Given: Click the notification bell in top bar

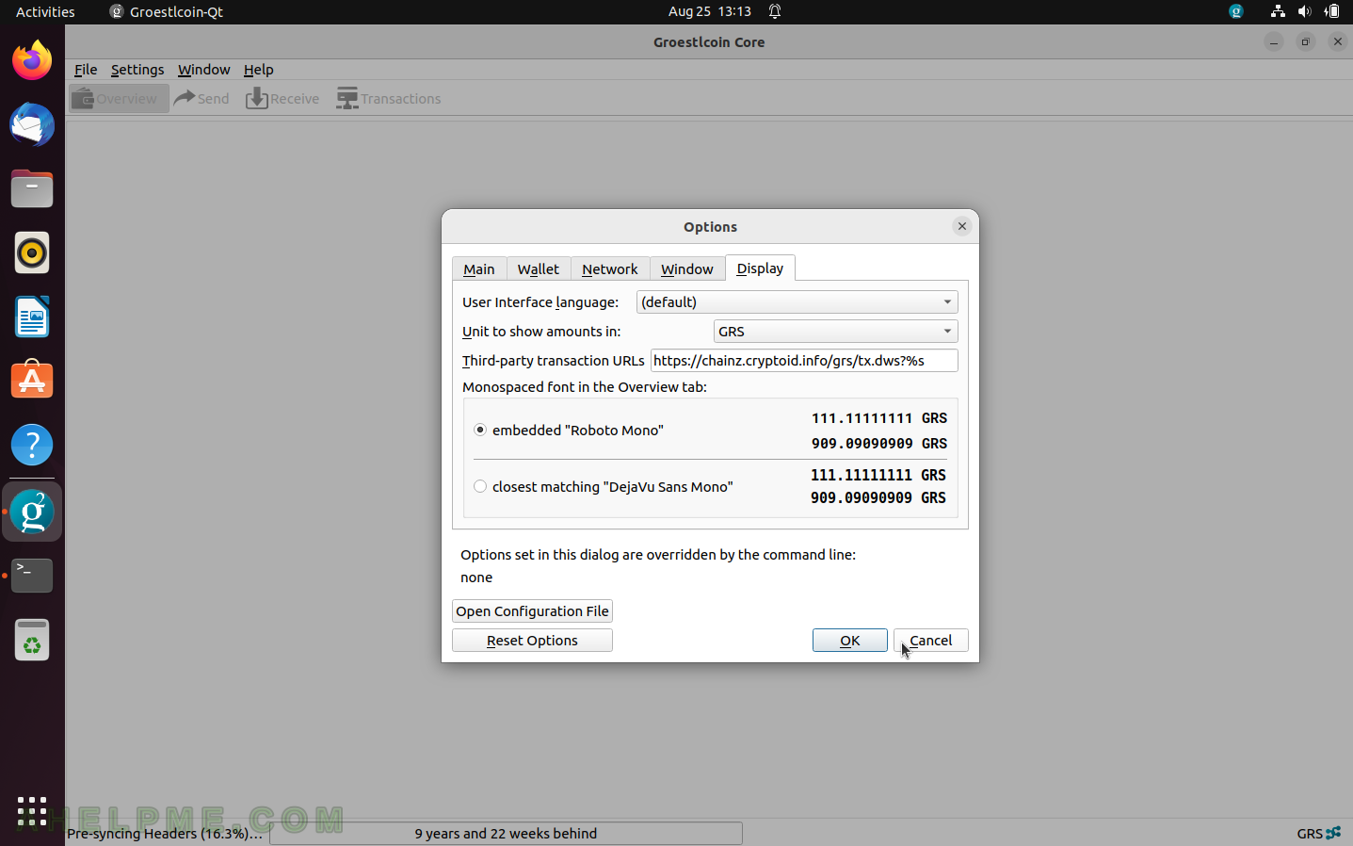Looking at the screenshot, I should [x=775, y=11].
